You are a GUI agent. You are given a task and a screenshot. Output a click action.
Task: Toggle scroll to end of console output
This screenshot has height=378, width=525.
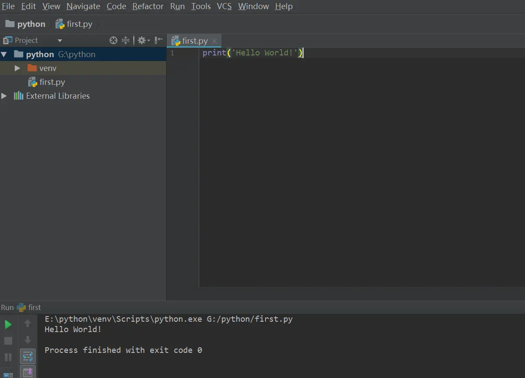point(28,372)
